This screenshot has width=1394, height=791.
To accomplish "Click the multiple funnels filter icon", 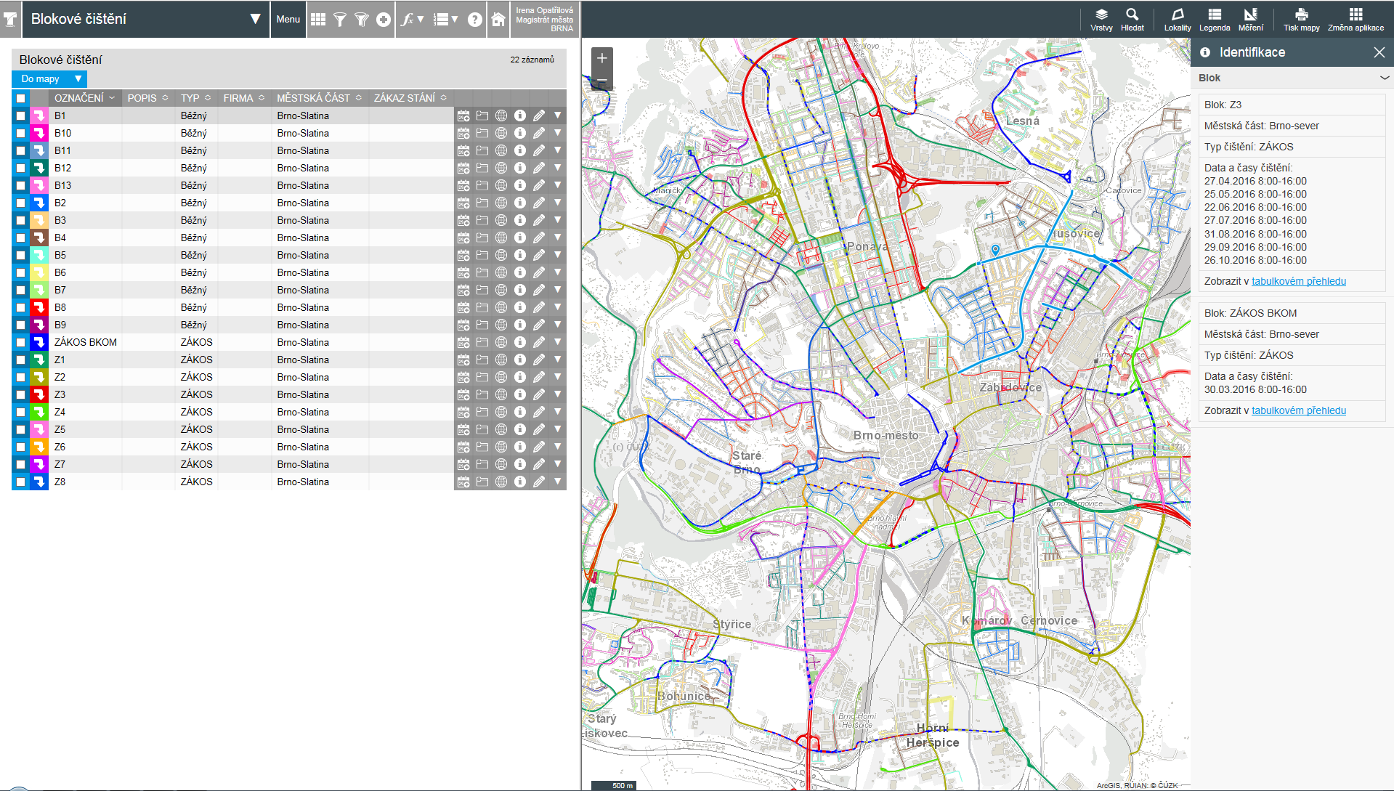I will pyautogui.click(x=362, y=20).
